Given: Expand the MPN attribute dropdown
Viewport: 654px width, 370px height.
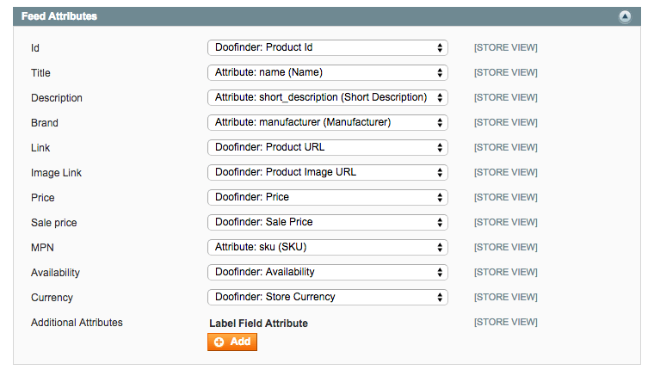Looking at the screenshot, I should (328, 247).
